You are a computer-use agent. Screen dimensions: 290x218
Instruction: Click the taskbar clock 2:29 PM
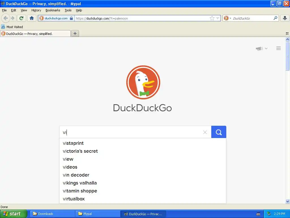[280, 214]
